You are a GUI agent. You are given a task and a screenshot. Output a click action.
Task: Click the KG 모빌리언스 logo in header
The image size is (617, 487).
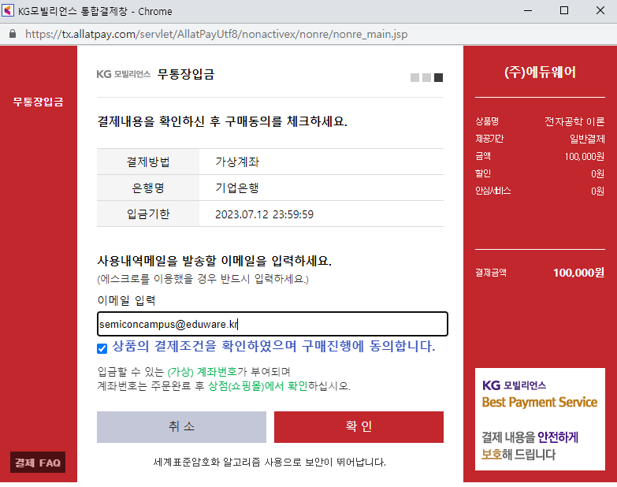pos(124,74)
